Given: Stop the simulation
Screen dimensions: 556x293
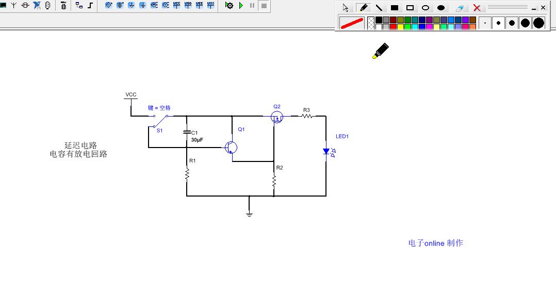Looking at the screenshot, I should [x=264, y=5].
